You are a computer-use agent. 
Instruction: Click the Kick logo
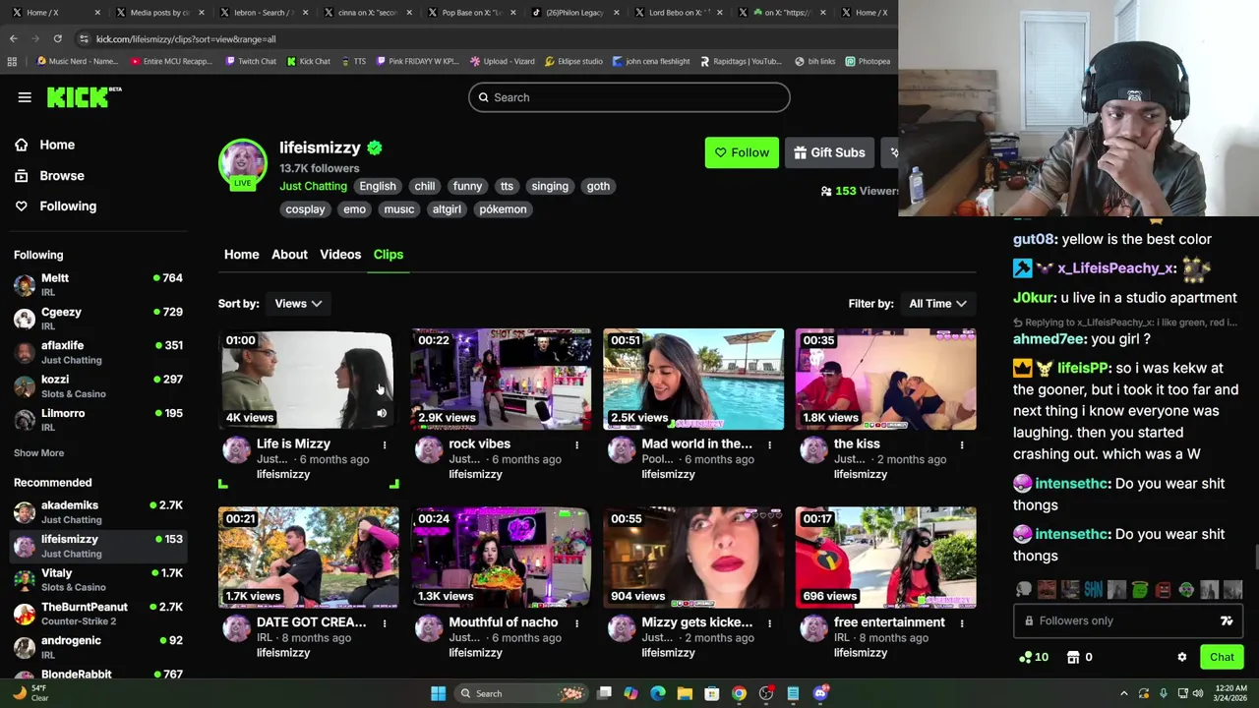(x=84, y=96)
